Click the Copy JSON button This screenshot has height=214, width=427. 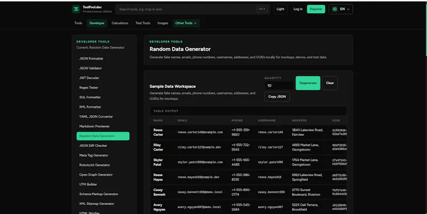[277, 97]
